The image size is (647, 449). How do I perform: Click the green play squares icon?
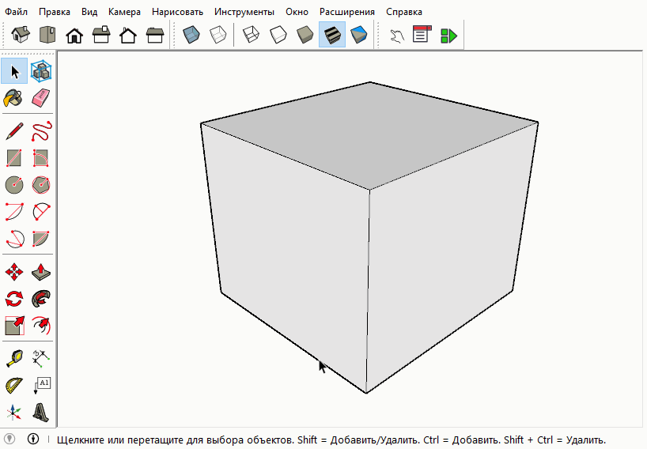448,36
